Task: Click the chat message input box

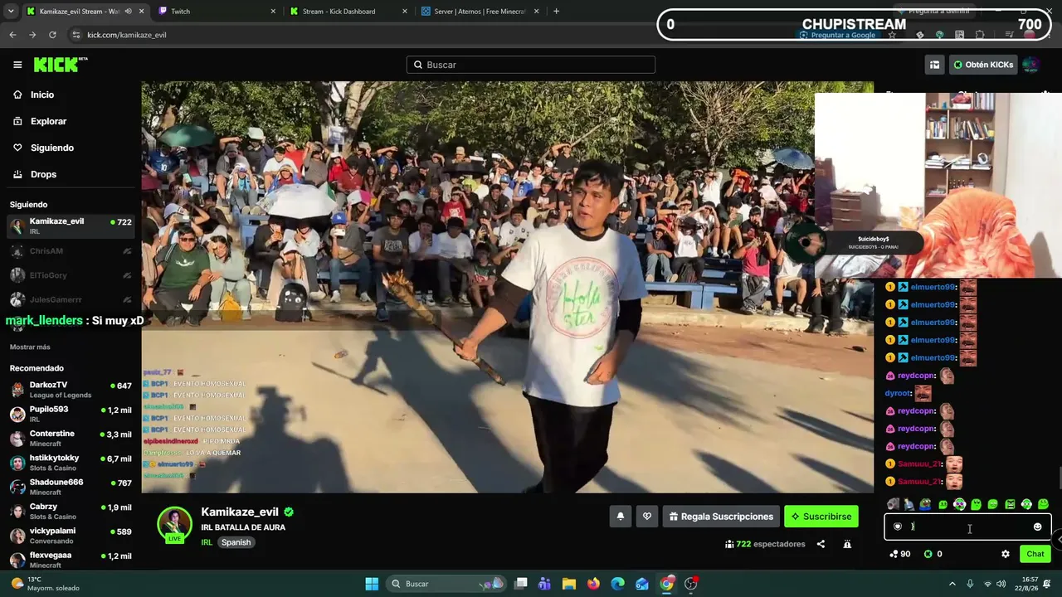Action: click(967, 527)
